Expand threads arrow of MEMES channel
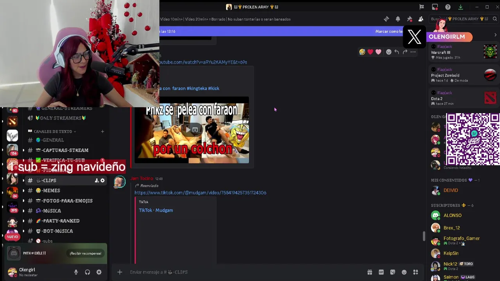The width and height of the screenshot is (500, 281). coord(23,190)
